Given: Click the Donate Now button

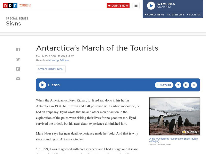Looking at the screenshot, I should pos(118,6).
